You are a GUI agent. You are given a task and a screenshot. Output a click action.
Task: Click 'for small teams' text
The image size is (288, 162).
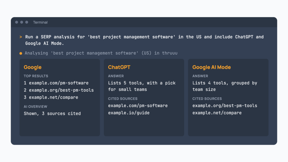tap(127, 89)
